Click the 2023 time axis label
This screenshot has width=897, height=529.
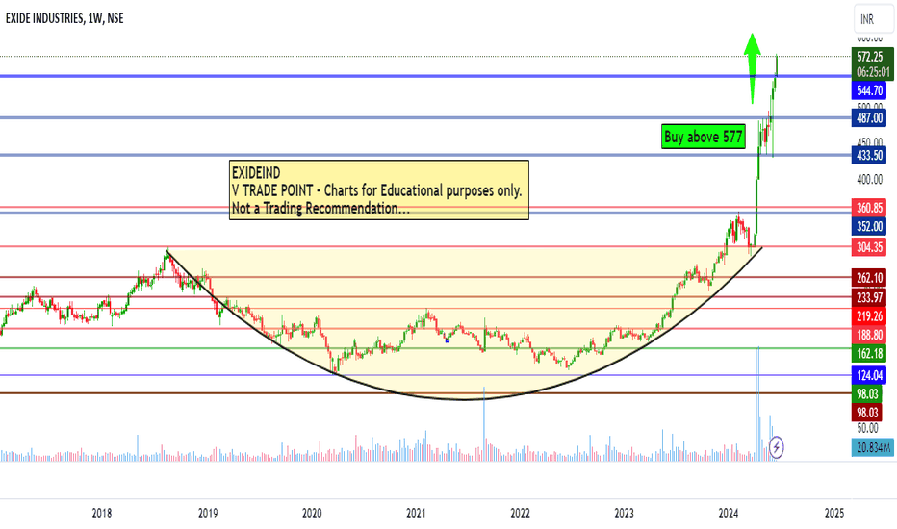[x=624, y=513]
